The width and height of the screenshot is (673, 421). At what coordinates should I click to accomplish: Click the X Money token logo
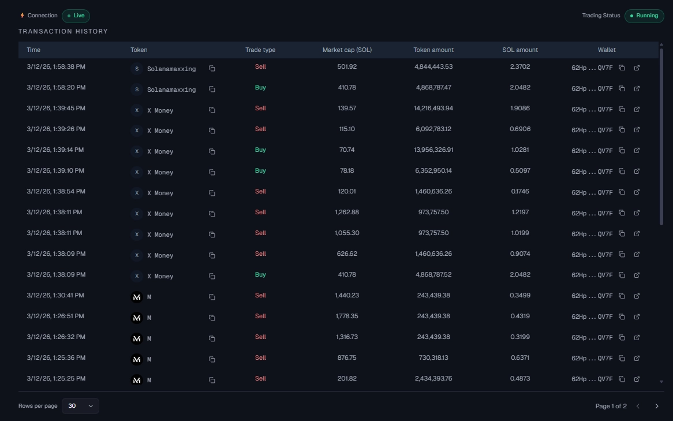pyautogui.click(x=136, y=110)
